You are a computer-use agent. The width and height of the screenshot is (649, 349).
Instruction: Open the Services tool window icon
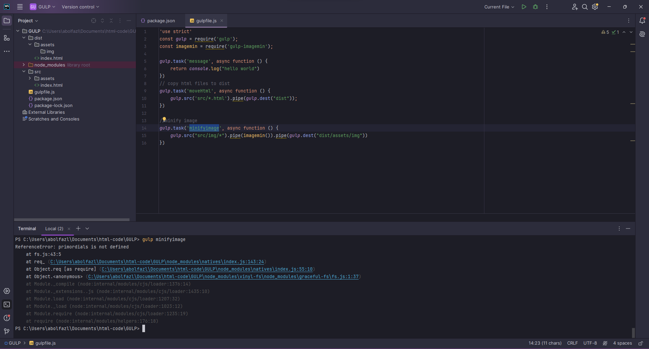(x=7, y=291)
